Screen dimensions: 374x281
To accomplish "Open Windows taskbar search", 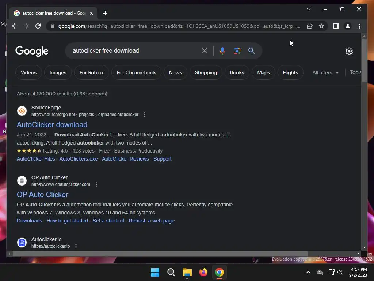I will 171,272.
